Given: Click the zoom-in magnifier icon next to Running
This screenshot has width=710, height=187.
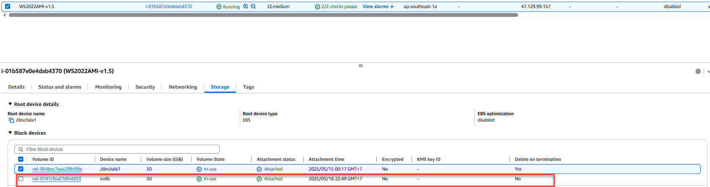Looking at the screenshot, I should point(246,6).
